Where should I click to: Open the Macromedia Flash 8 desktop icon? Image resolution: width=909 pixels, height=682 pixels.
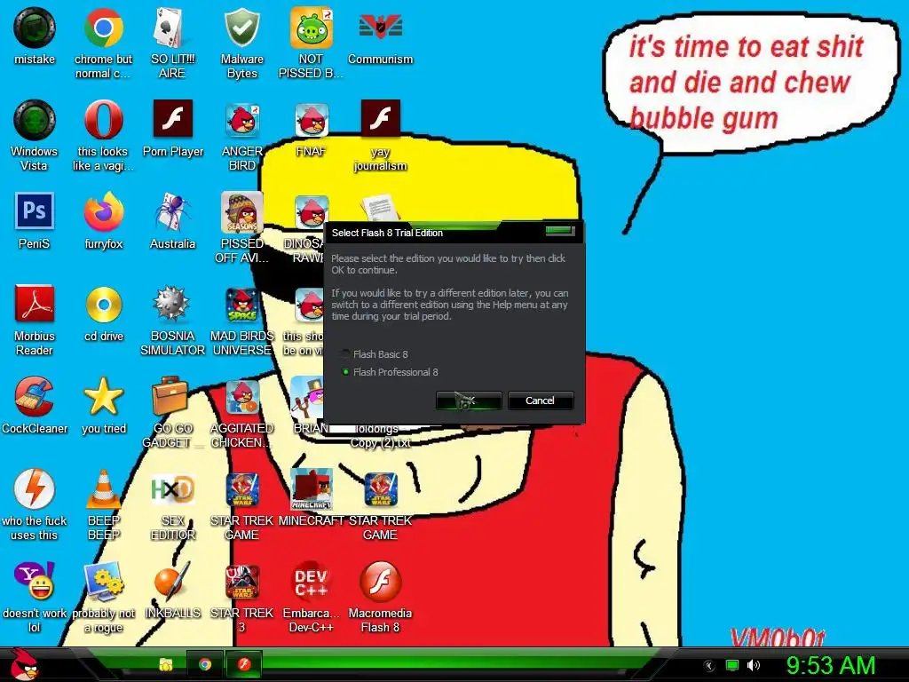[x=380, y=581]
